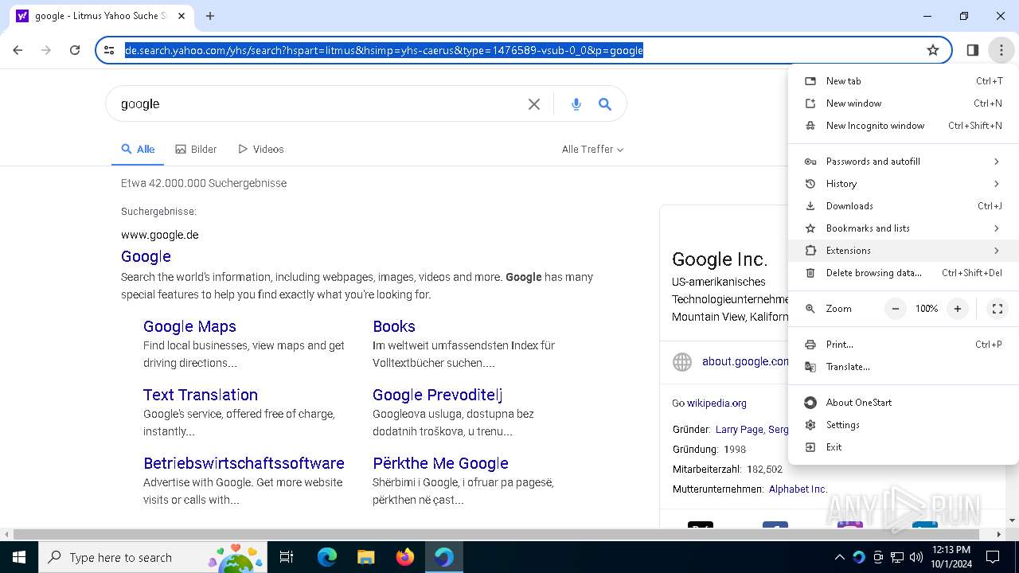Click Alphabet Inc. parent company link
Viewport: 1019px width, 573px height.
pos(798,489)
